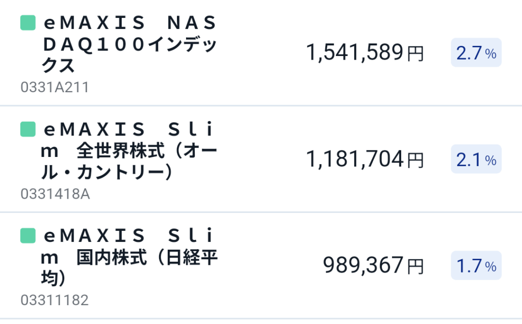Click the 円 symbol after 1,541,589
Viewport: 522px width, 324px height.
coord(415,53)
